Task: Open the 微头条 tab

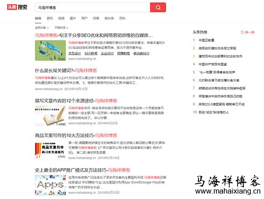Action: pos(109,18)
